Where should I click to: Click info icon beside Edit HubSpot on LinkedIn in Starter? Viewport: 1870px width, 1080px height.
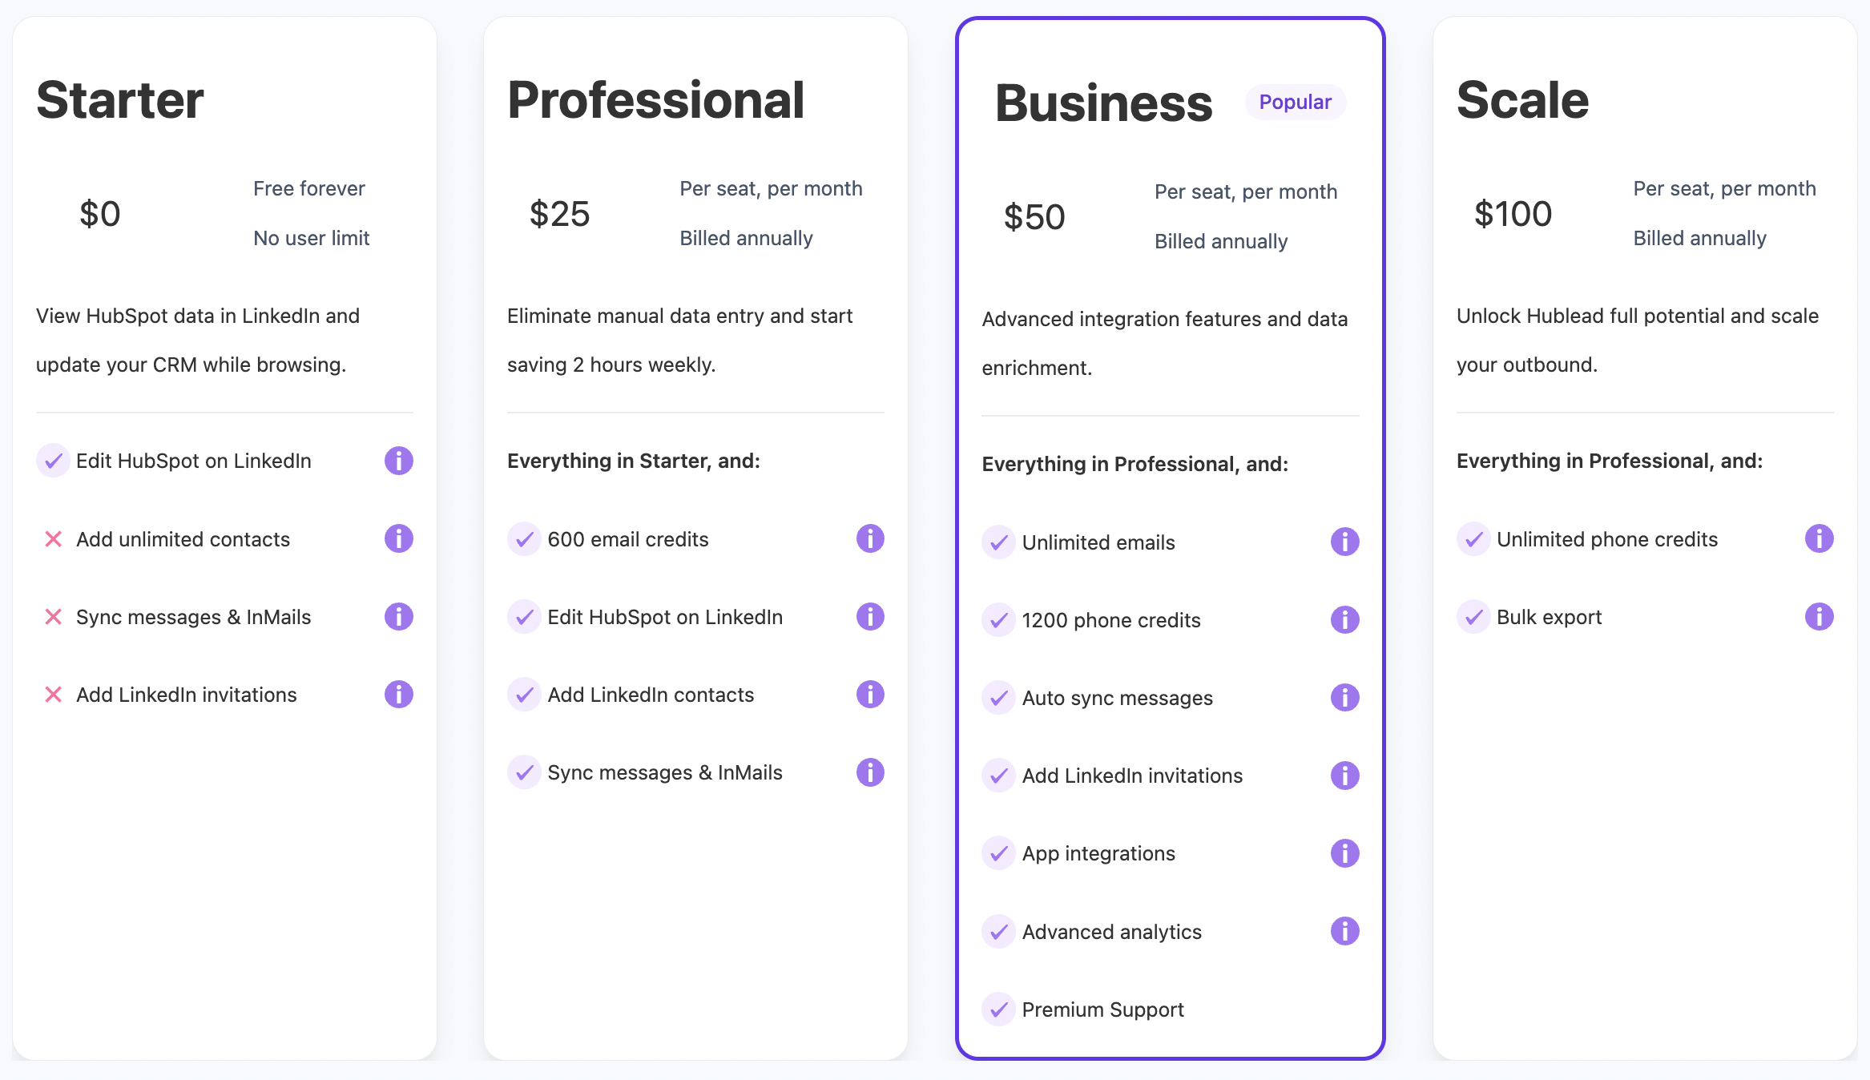[398, 461]
